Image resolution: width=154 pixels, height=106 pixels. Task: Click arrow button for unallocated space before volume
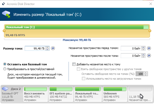tap(149, 48)
